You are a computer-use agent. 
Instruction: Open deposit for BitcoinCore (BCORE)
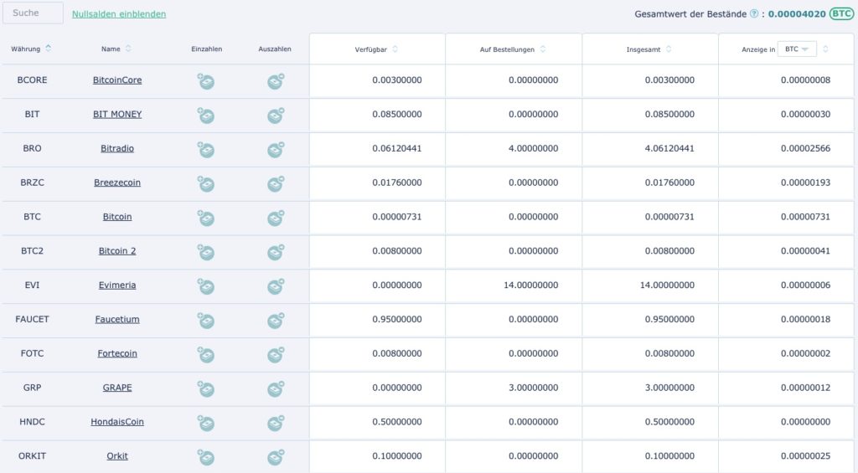coord(206,81)
